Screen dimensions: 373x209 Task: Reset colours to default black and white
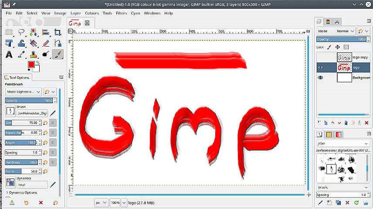click(x=29, y=70)
